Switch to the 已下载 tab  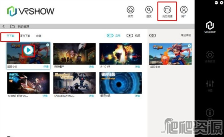click(x=10, y=36)
